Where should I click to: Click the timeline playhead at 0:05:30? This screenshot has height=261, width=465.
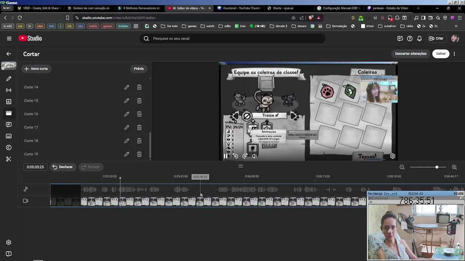pos(120,178)
